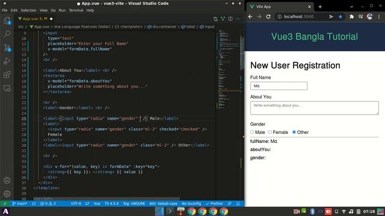Viewport: 385px width, 216px height.
Task: Select the template breadcrumb item
Action: [129, 26]
